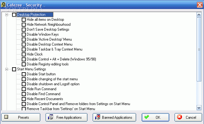
Task: Tick the Desktop Protection checkbox
Action: click(14, 15)
